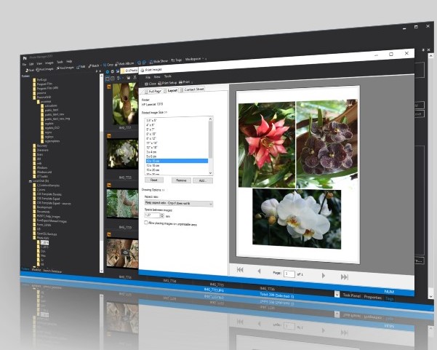Click the Batch tool icon

[x=89, y=66]
